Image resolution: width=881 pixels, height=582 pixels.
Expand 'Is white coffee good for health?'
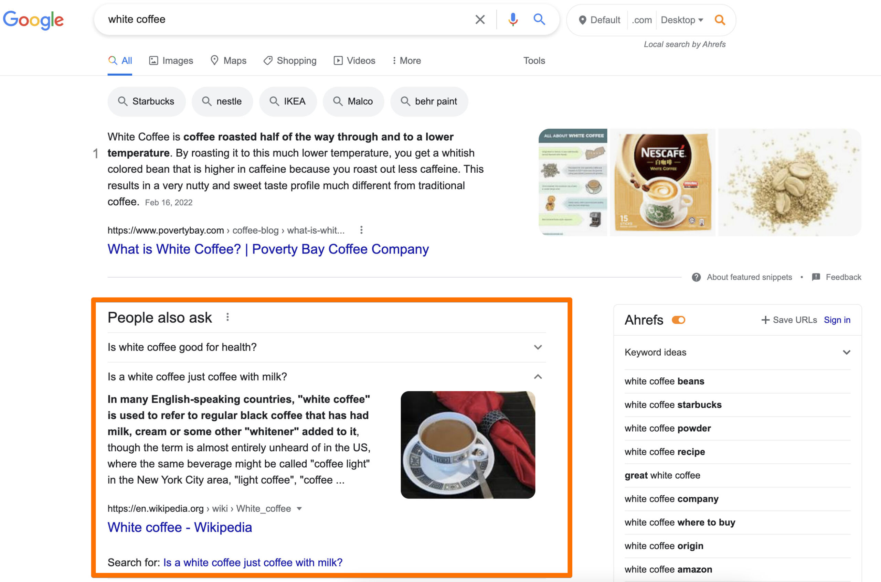coord(538,347)
